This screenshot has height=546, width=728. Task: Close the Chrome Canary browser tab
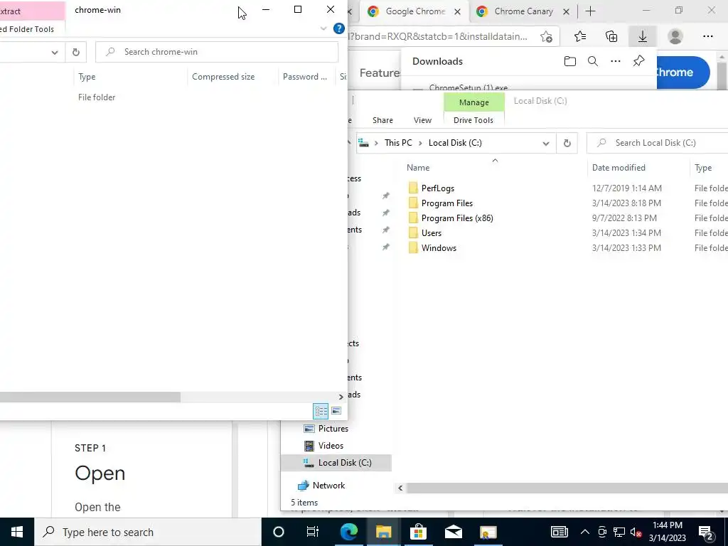pyautogui.click(x=566, y=11)
